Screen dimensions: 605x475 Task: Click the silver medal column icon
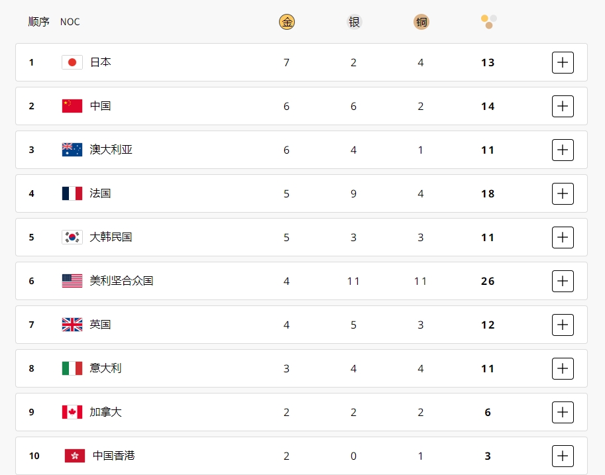[x=355, y=22]
